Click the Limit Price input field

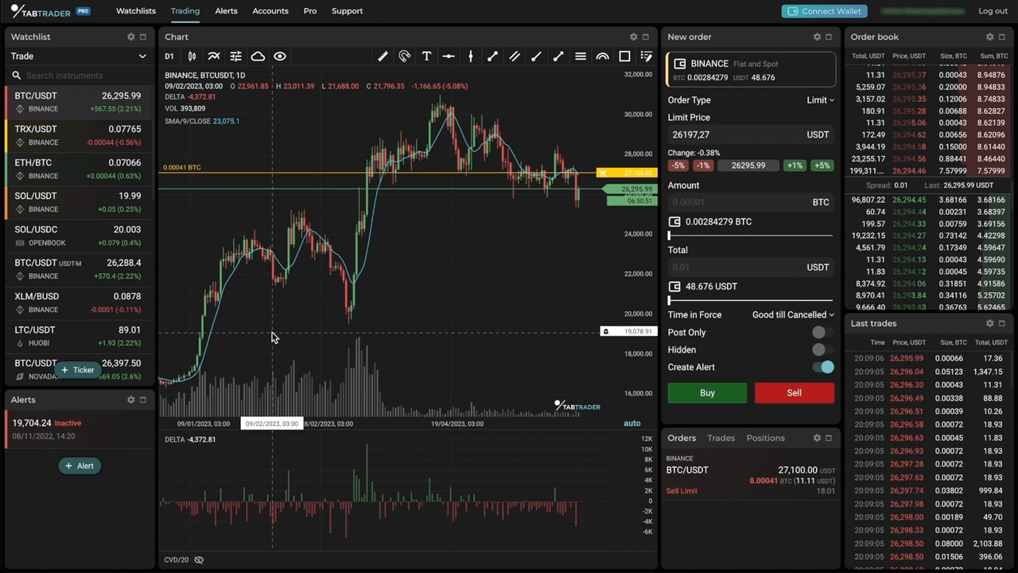click(x=751, y=135)
